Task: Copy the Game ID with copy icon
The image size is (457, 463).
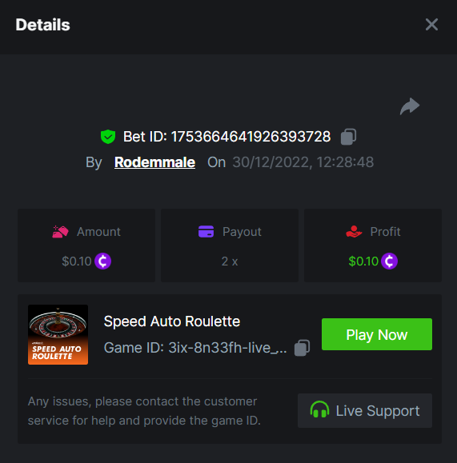Action: (x=302, y=348)
